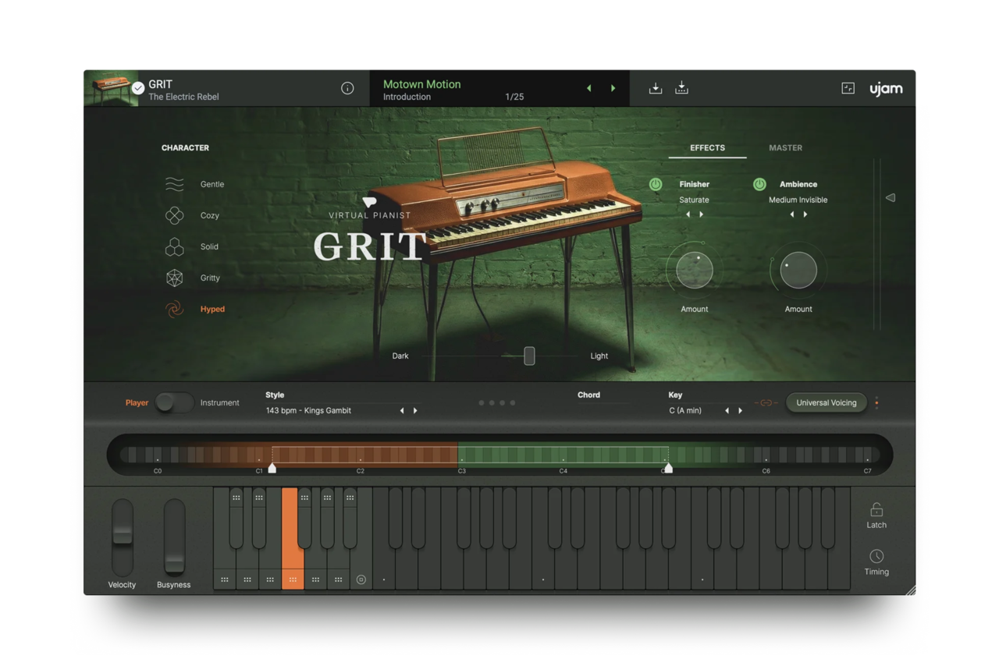Toggle the Ambience power button
Screen dimensions: 999x666
click(x=759, y=184)
